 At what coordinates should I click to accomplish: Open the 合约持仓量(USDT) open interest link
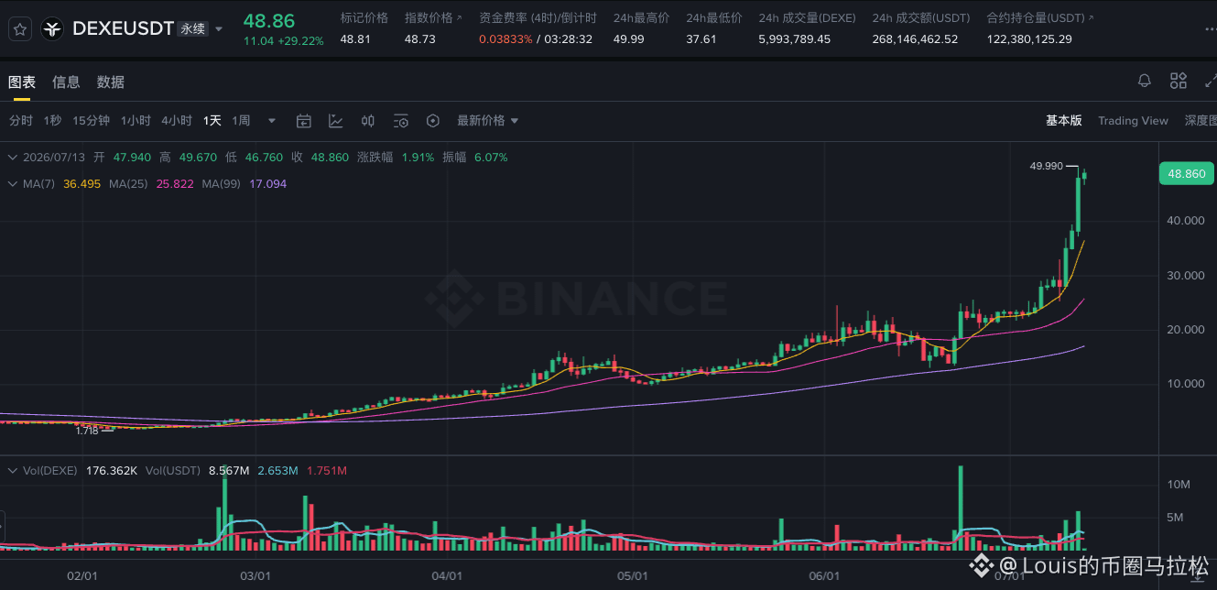coord(1040,17)
